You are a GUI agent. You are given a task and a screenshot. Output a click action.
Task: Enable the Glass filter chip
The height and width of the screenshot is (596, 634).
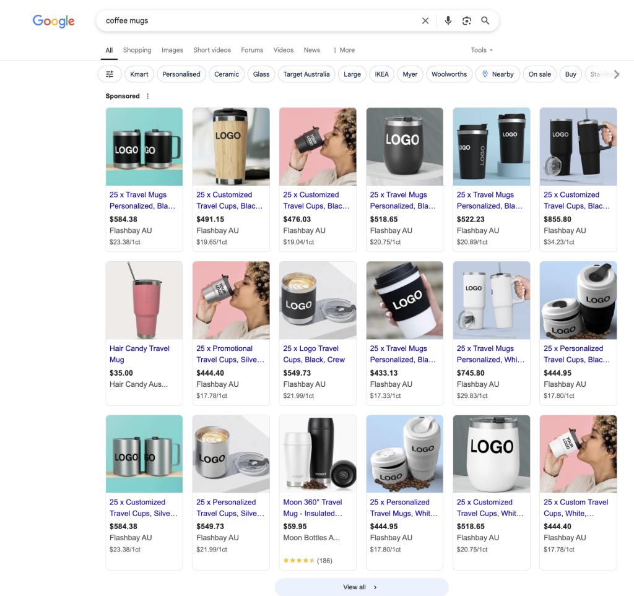coord(261,74)
